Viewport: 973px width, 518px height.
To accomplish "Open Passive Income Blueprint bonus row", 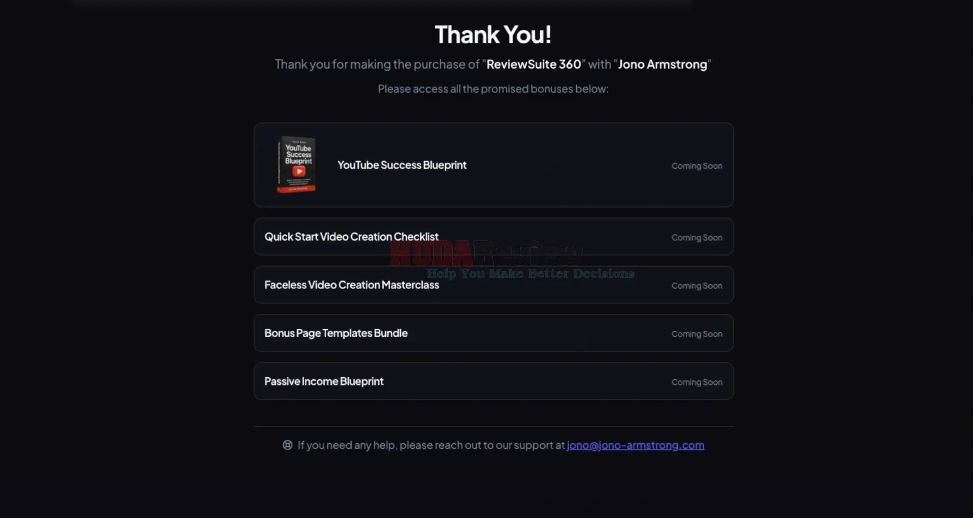I will pyautogui.click(x=493, y=381).
